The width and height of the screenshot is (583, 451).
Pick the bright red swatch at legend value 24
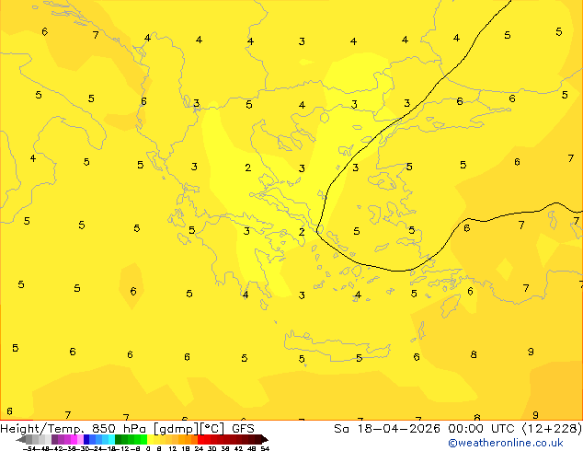200,439
